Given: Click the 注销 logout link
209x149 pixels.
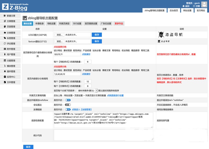Looking at the screenshot, I should tap(198, 6).
